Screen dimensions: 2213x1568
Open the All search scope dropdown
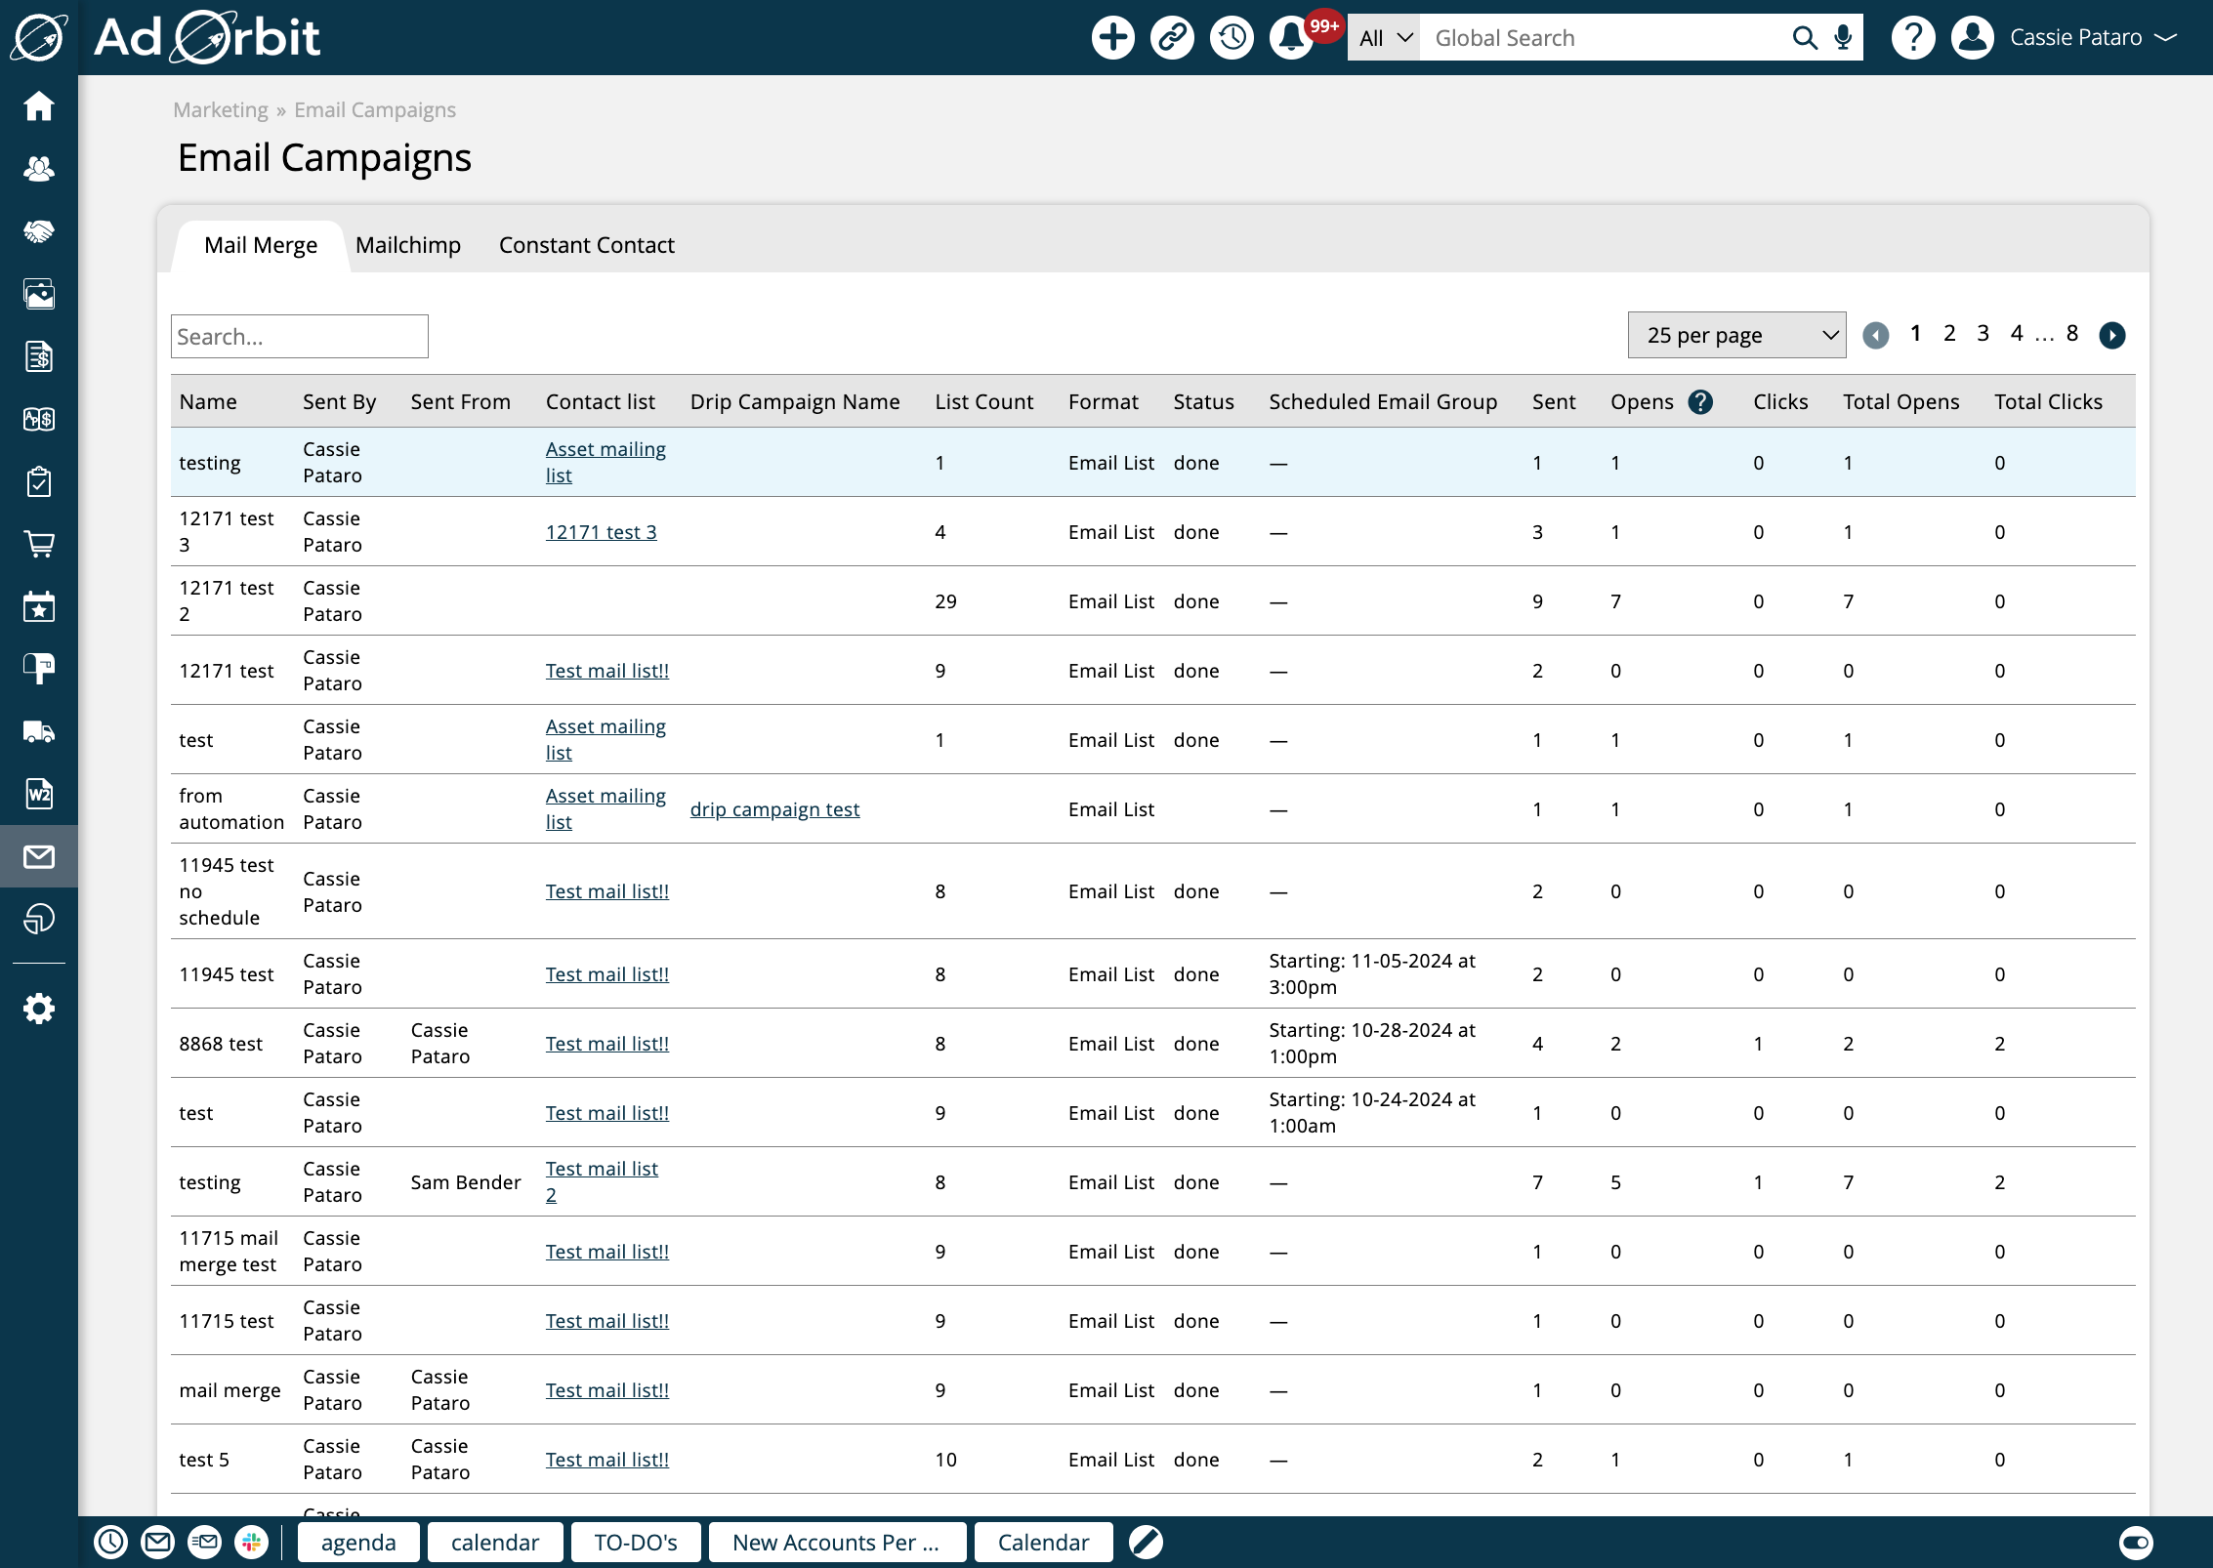click(x=1384, y=38)
